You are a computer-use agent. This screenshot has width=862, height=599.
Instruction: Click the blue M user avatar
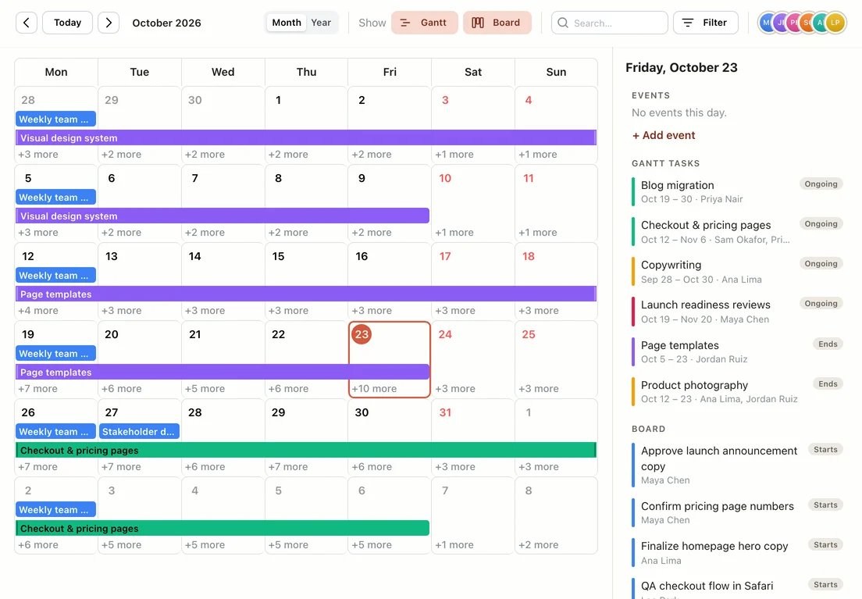766,23
